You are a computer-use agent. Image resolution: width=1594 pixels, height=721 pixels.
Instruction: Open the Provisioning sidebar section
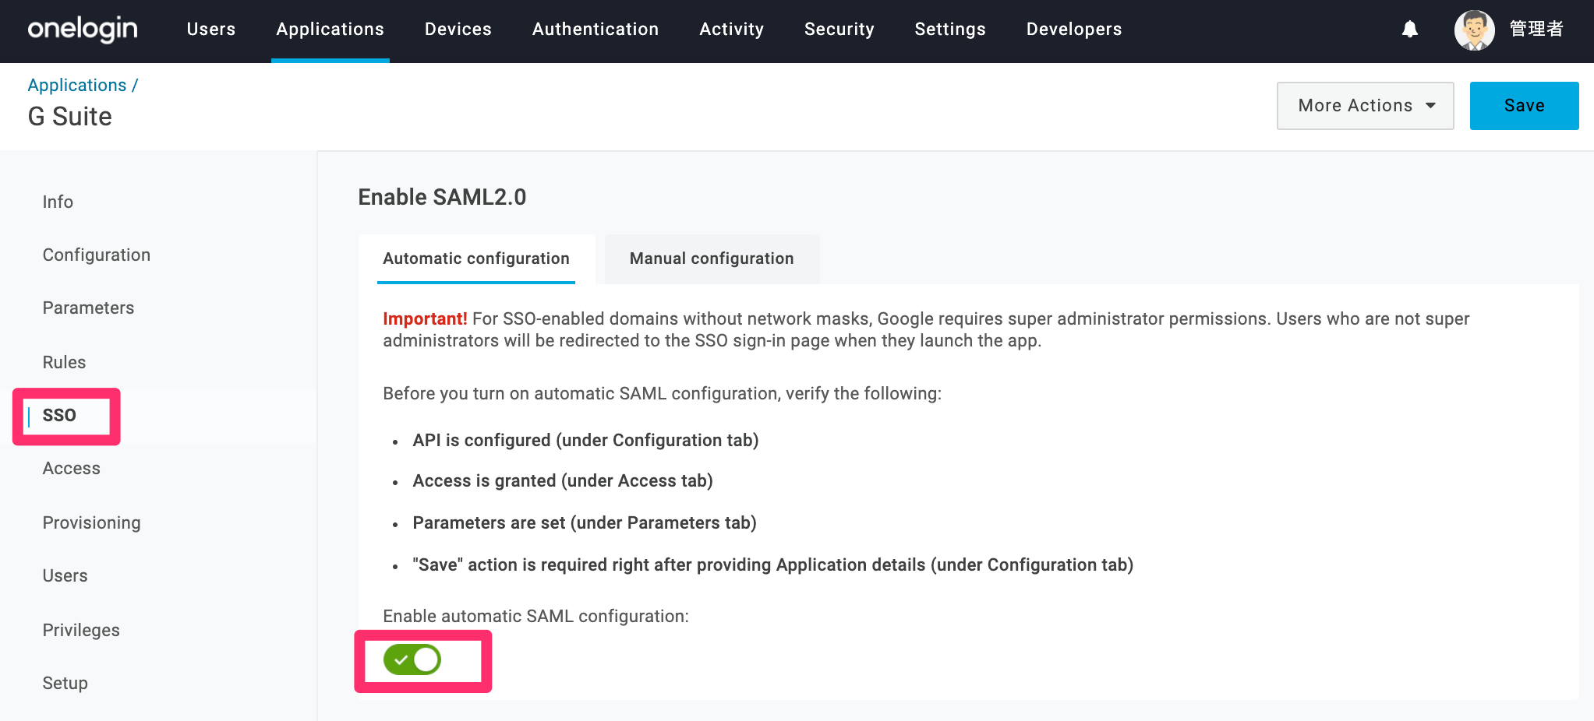[x=92, y=523]
